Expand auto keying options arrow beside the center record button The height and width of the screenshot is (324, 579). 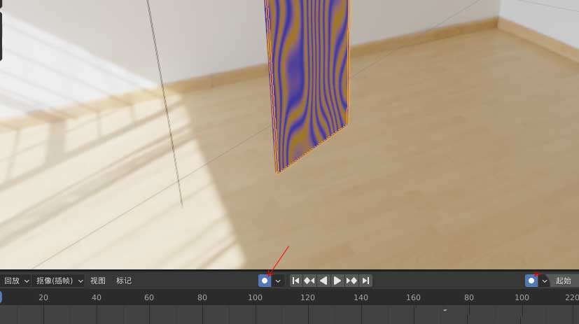278,281
